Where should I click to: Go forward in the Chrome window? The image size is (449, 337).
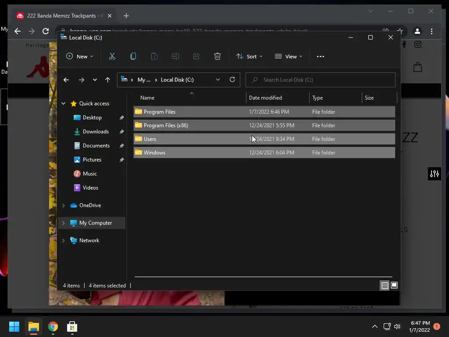pyautogui.click(x=32, y=31)
